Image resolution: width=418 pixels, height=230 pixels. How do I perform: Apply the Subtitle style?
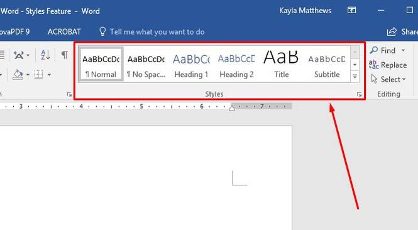[327, 64]
